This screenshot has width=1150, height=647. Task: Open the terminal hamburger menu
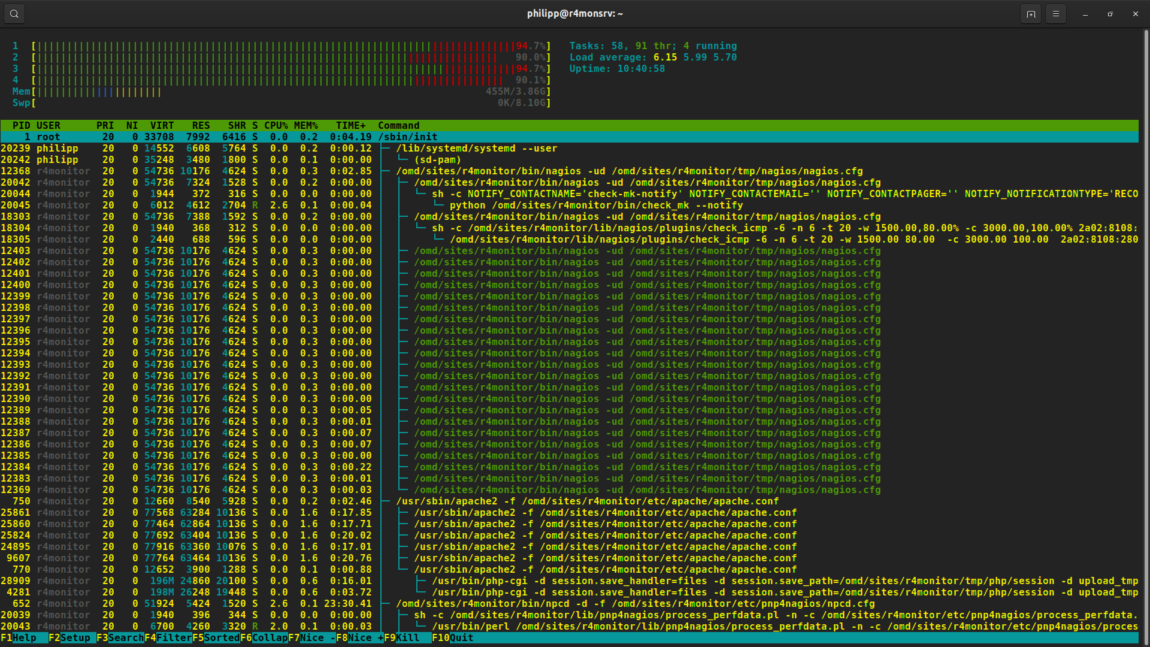pos(1056,14)
